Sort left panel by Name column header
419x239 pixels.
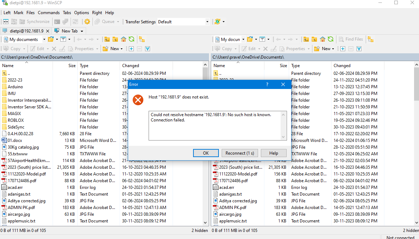click(x=26, y=66)
